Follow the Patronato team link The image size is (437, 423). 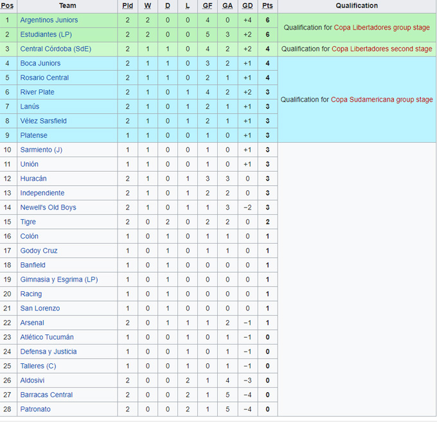(35, 409)
